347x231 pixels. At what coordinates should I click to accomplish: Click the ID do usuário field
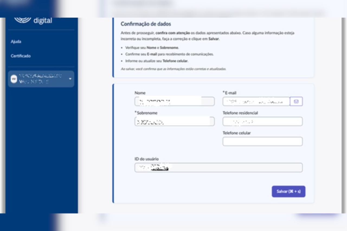click(x=218, y=167)
